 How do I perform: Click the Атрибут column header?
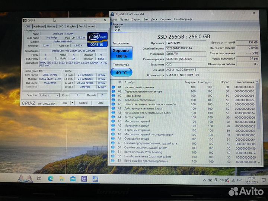click(x=130, y=82)
